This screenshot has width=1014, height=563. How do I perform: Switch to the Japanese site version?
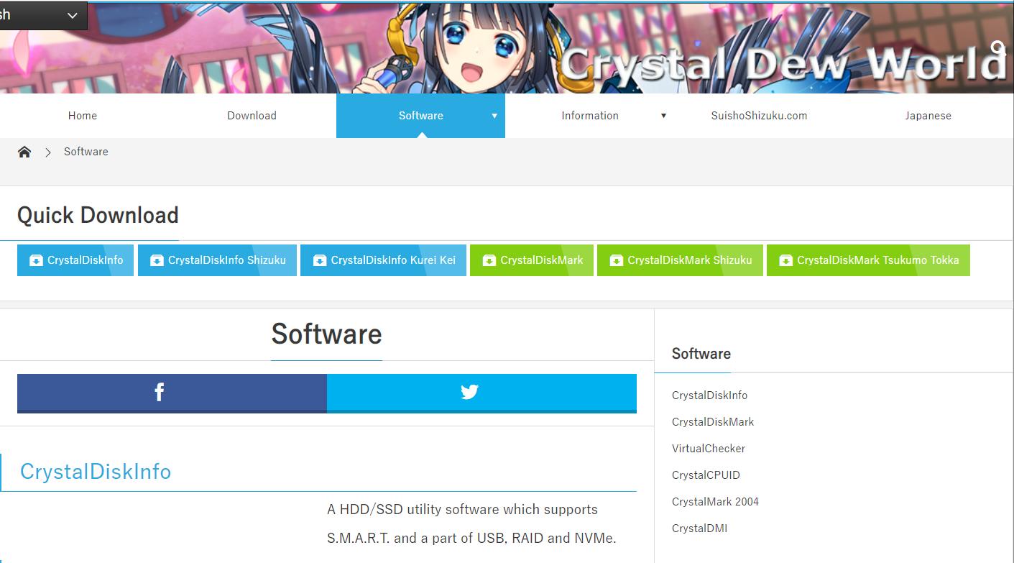point(928,116)
